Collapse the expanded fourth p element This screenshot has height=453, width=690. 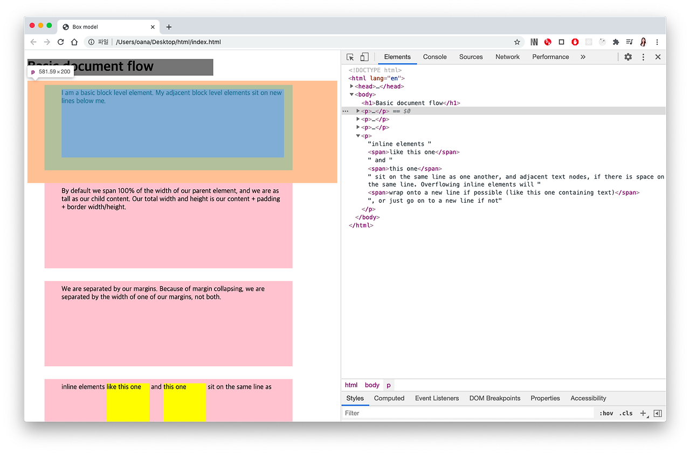click(x=358, y=136)
